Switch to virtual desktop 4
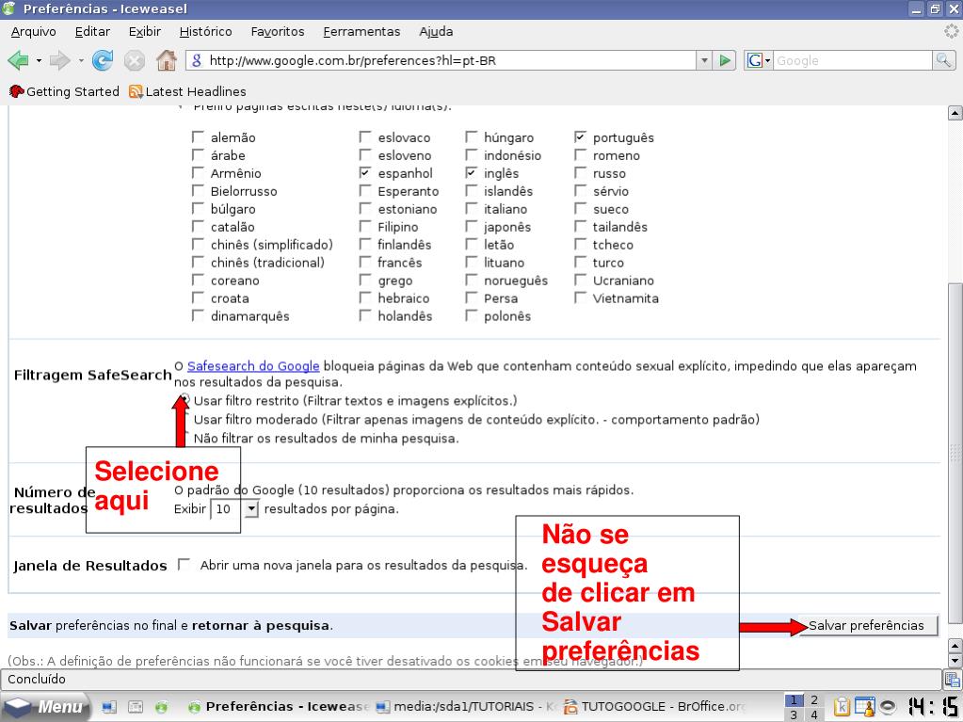 (814, 714)
